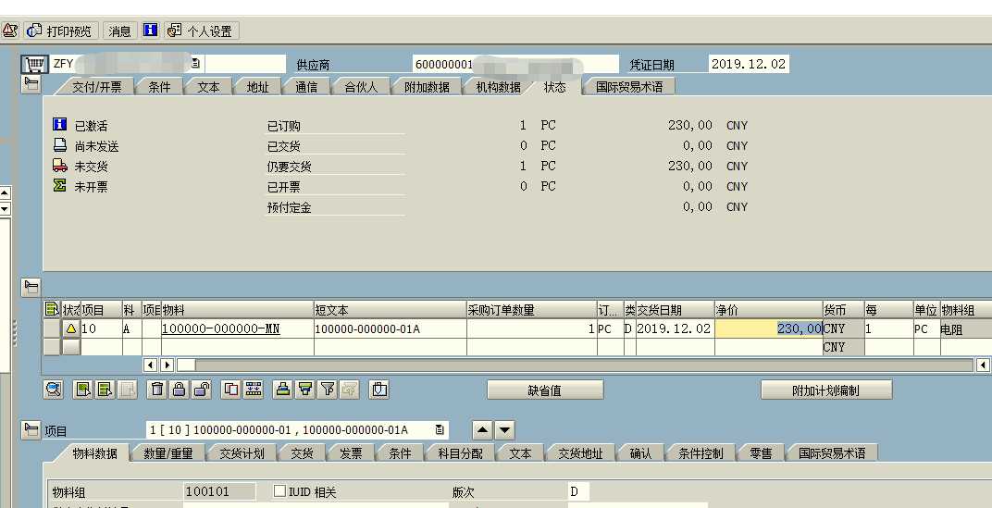This screenshot has height=508, width=992.
Task: Click the 交货日期 cell 2019.12.02 in item row
Action: tap(674, 329)
